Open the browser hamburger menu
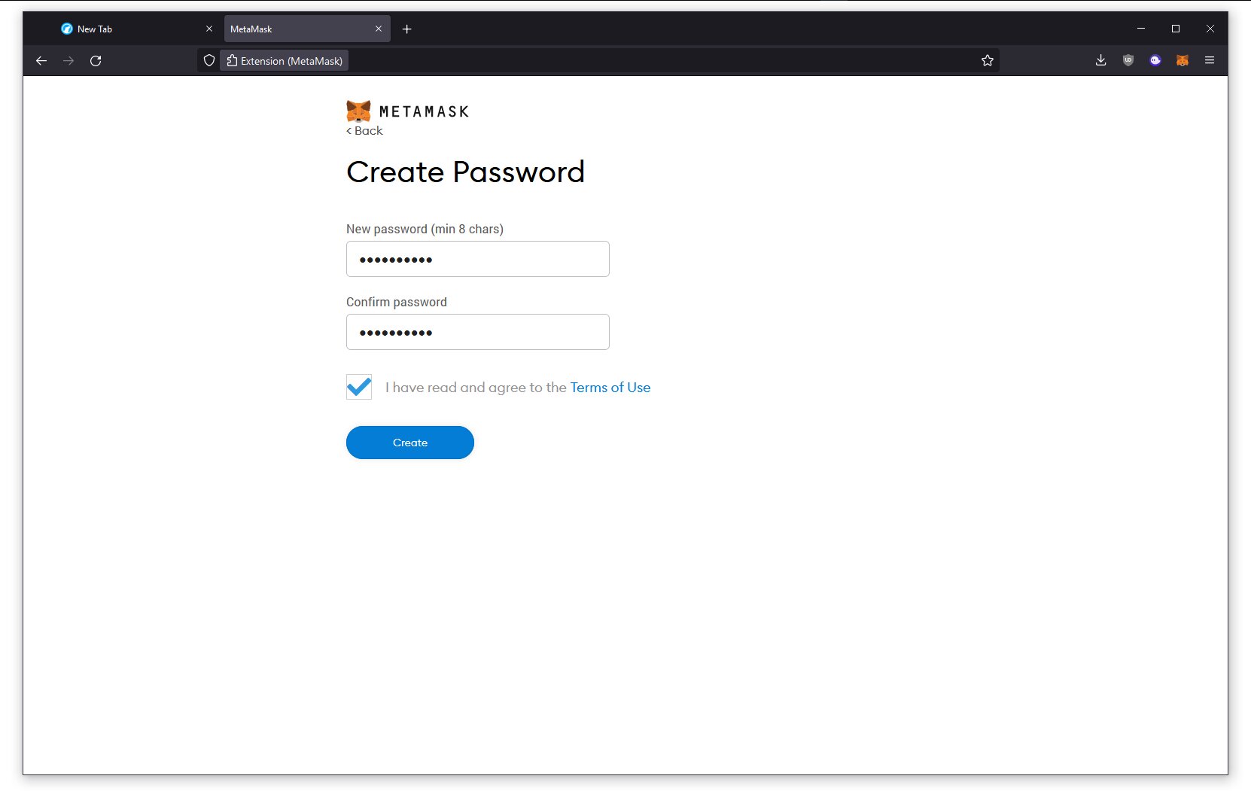This screenshot has height=791, width=1251. click(x=1210, y=60)
